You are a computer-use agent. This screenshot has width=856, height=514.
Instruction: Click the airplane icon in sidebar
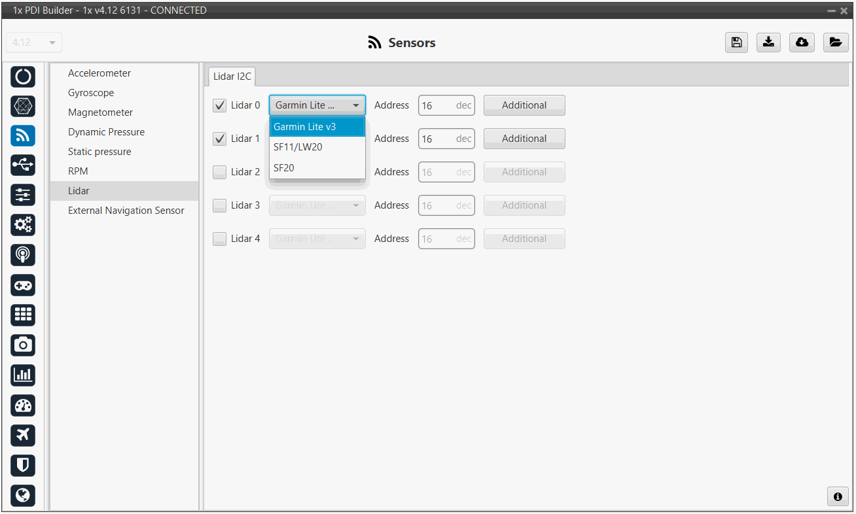23,435
